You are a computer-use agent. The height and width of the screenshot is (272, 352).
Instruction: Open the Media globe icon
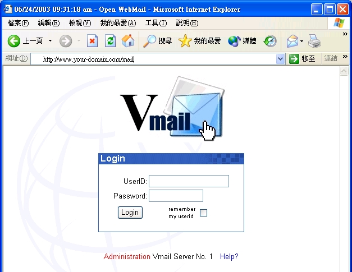234,42
